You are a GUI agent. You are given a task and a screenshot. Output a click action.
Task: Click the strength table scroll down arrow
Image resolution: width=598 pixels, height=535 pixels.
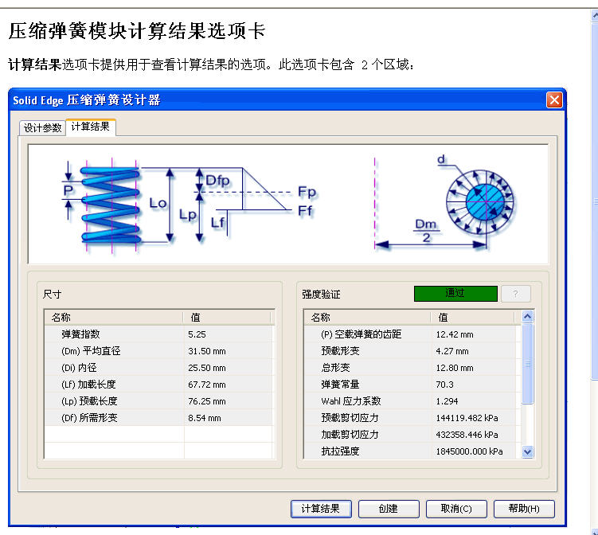[527, 452]
